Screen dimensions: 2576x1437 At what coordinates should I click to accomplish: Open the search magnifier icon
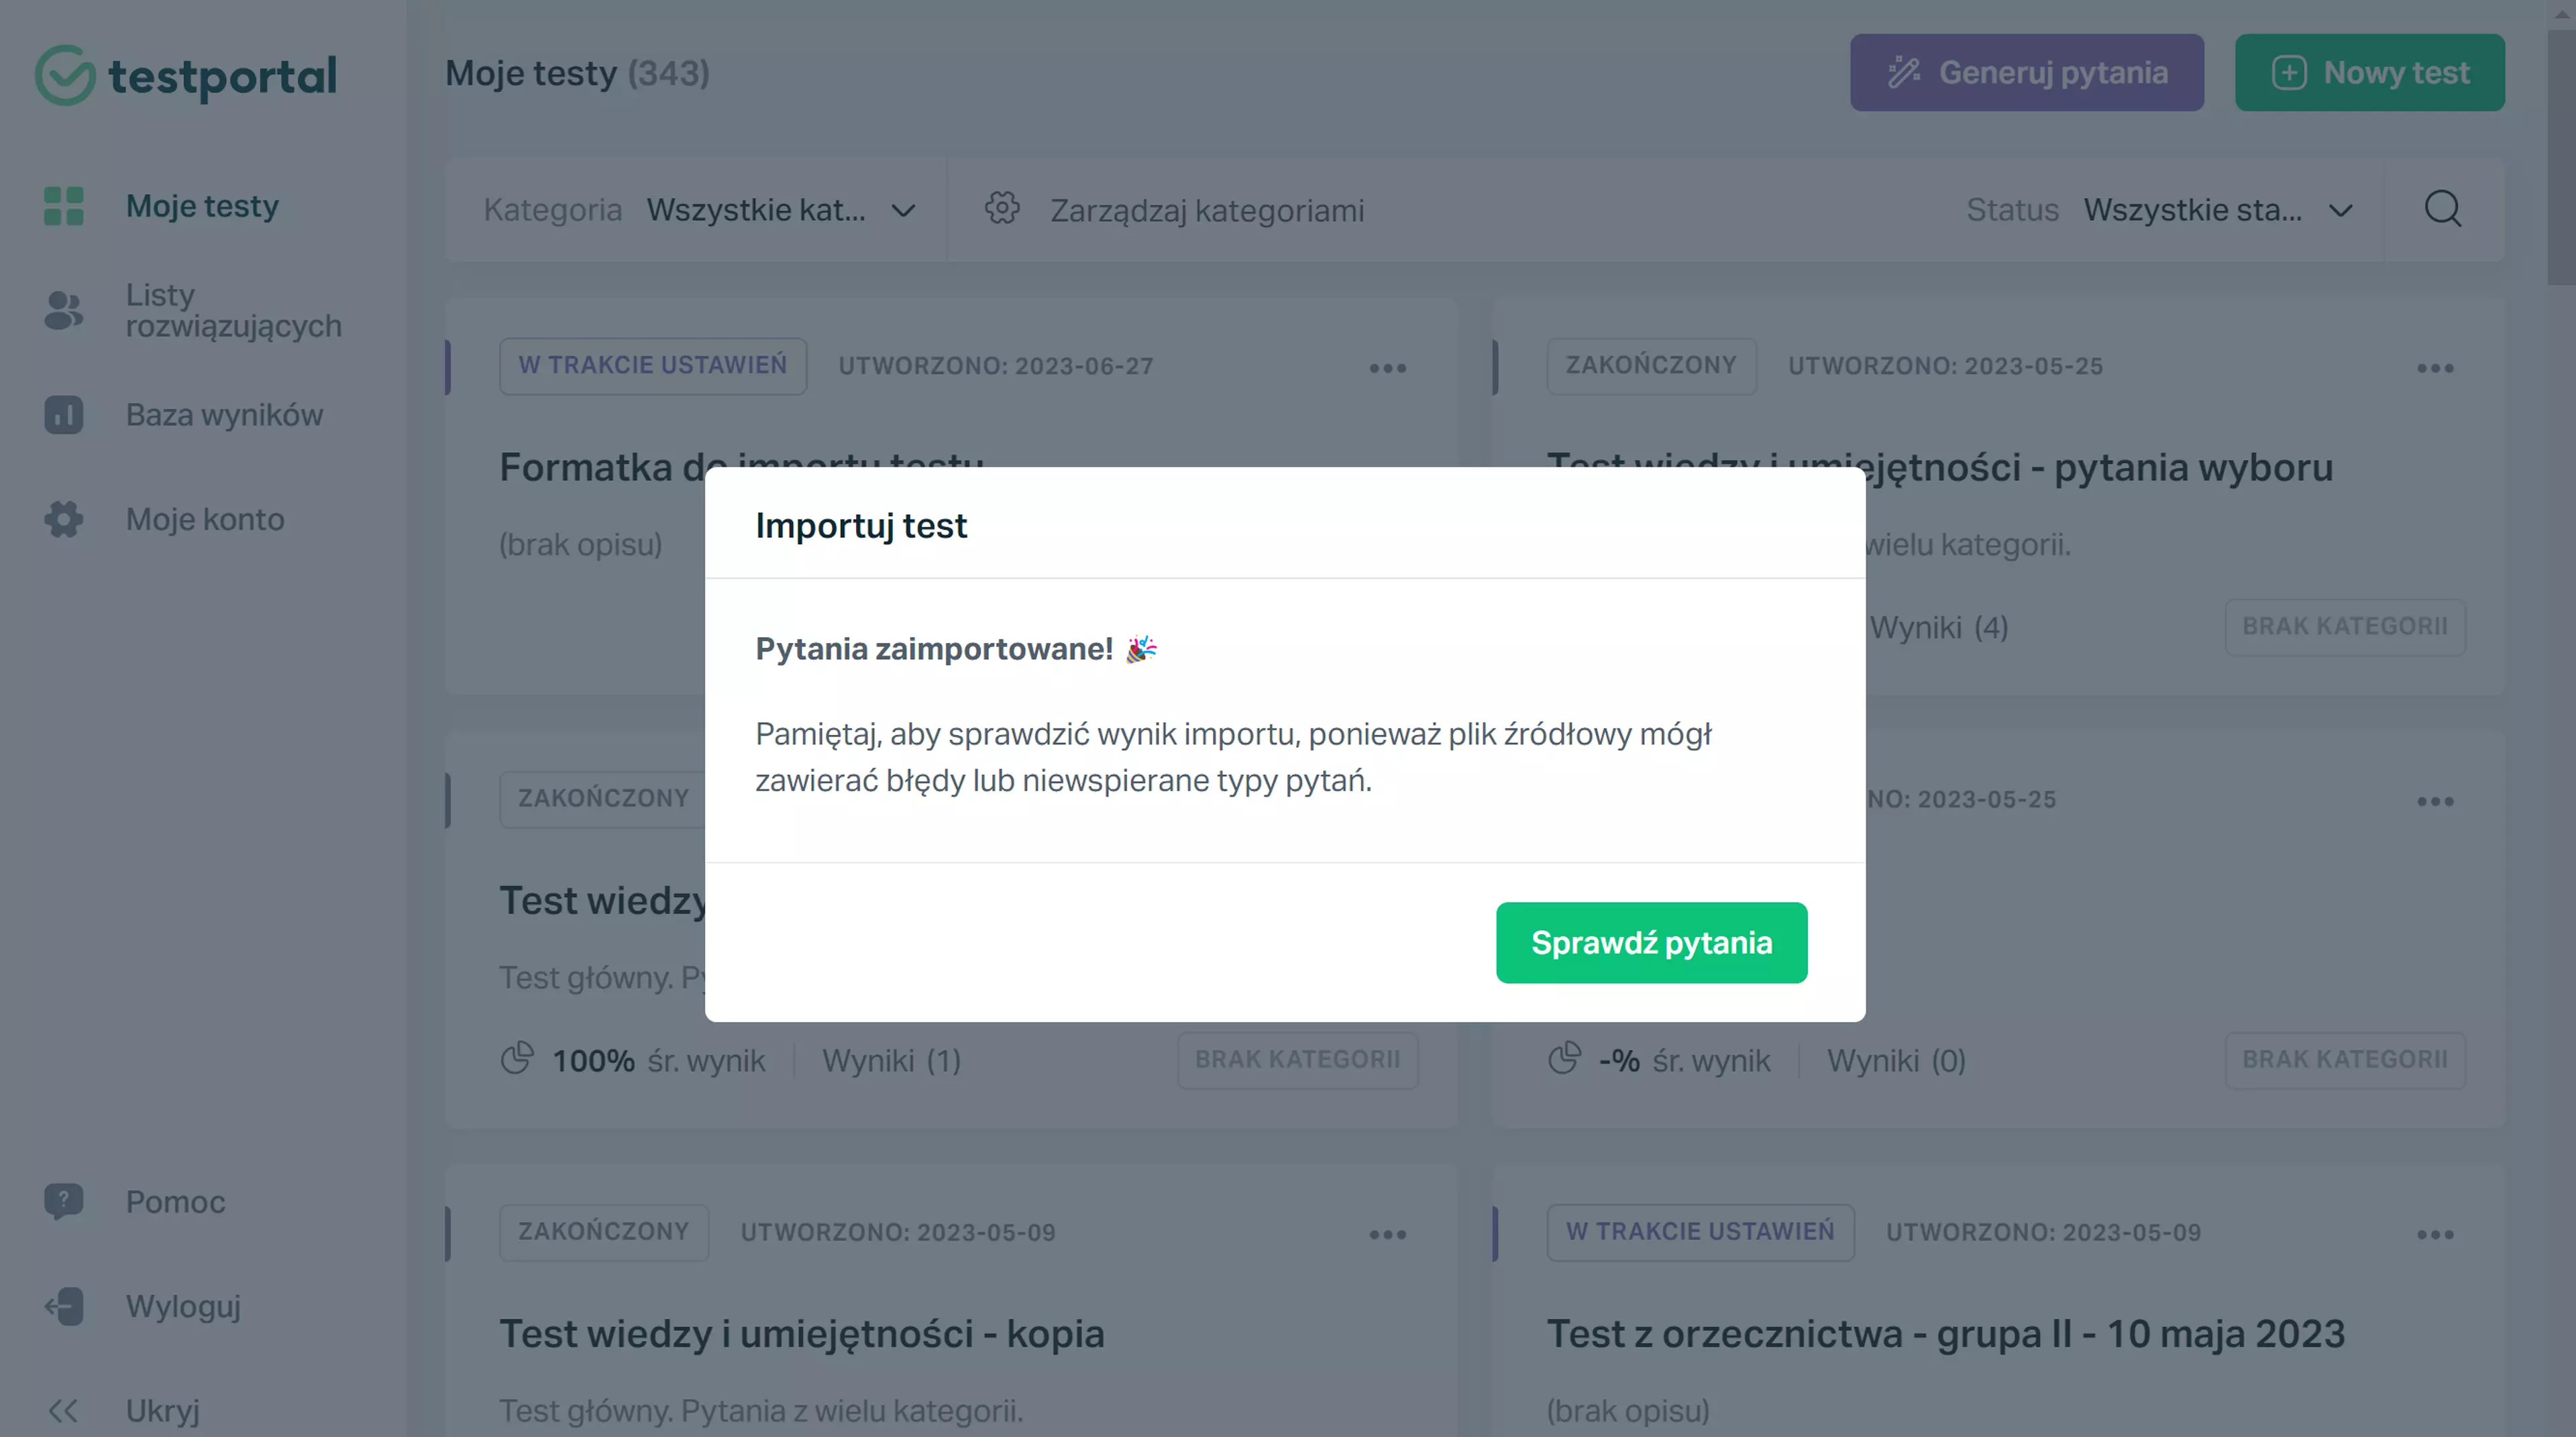pyautogui.click(x=2443, y=209)
